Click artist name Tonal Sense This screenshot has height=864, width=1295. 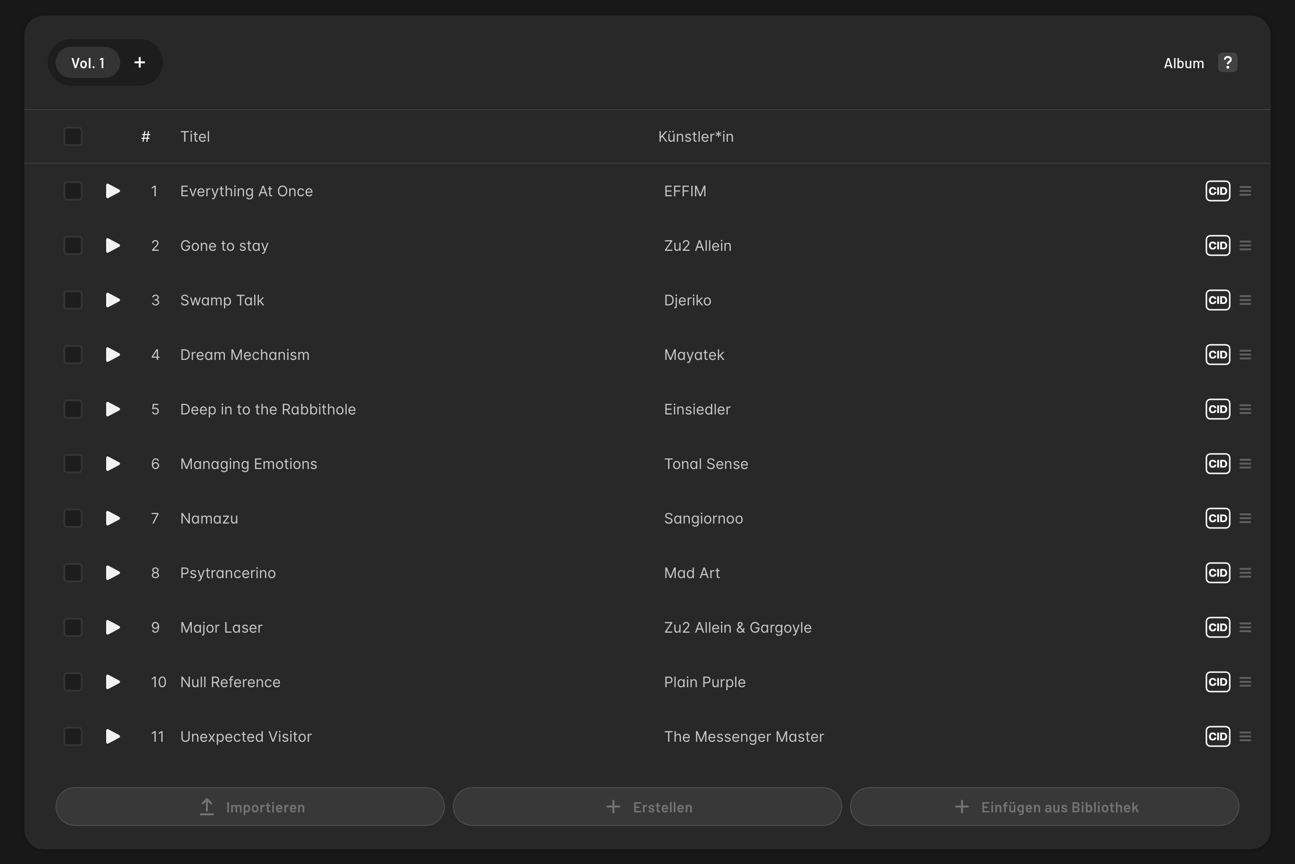(705, 464)
